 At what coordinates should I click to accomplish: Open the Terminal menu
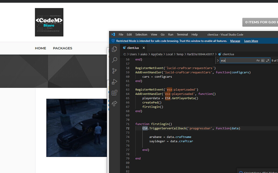[182, 35]
